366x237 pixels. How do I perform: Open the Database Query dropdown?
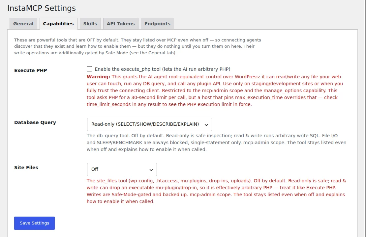pos(149,124)
